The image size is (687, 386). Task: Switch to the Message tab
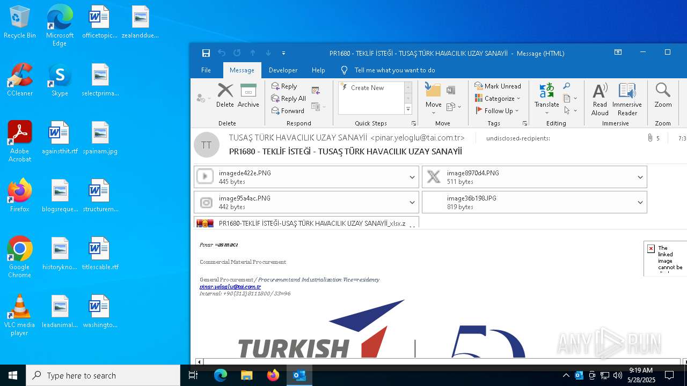tap(242, 70)
